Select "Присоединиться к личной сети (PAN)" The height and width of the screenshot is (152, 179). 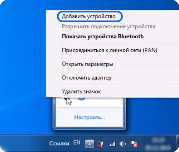click(x=110, y=50)
